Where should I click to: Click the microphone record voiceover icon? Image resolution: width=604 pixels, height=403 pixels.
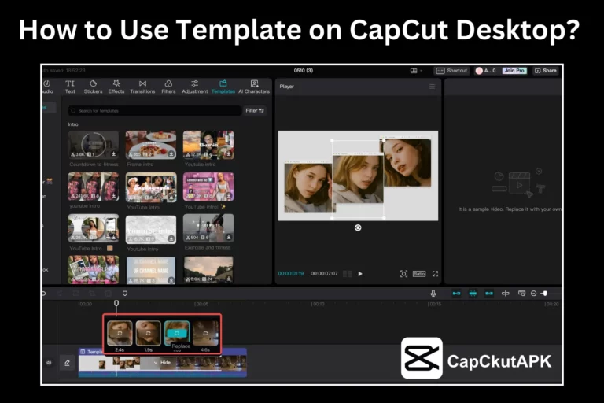coord(433,294)
